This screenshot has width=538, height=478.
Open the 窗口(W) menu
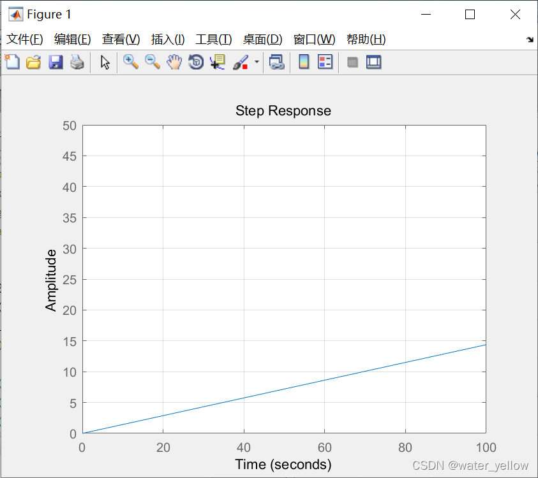pyautogui.click(x=314, y=40)
